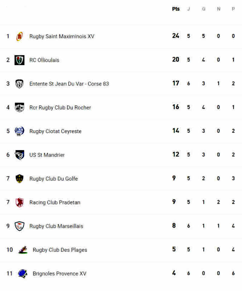Screen dimensions: 242x291
Task: Click the Rugby Club Marseillais shield icon
Action: tap(20, 226)
